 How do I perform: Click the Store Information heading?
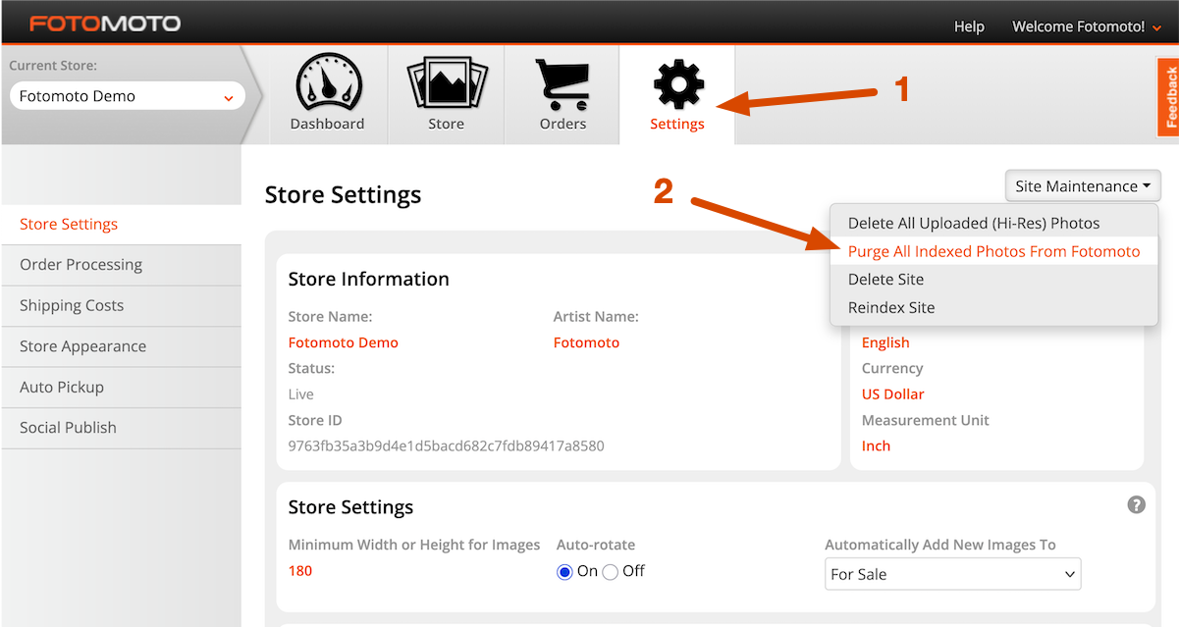tap(368, 280)
